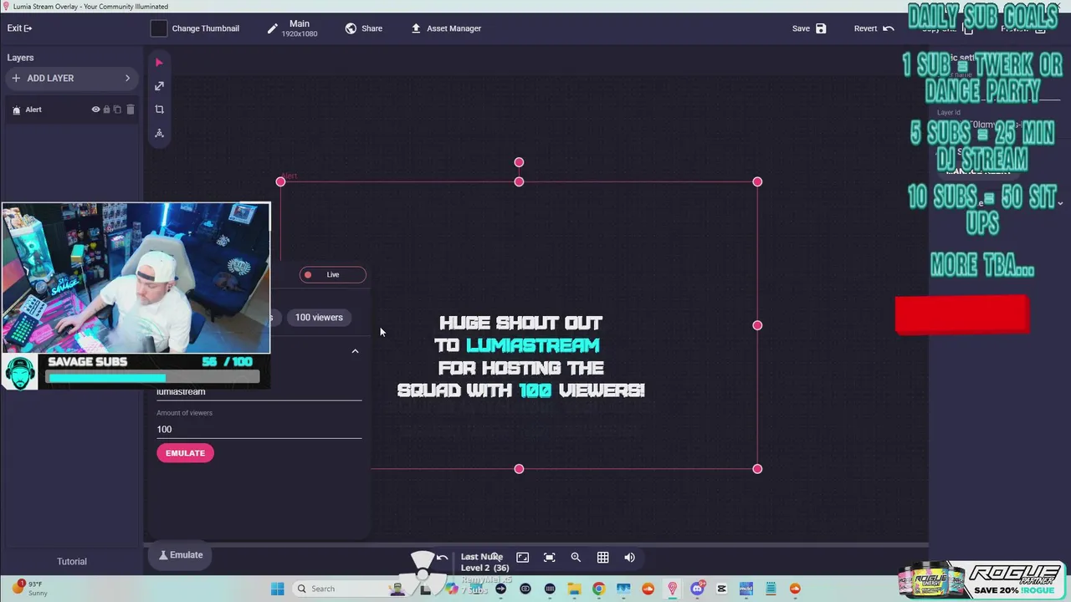This screenshot has width=1071, height=602.
Task: Open the thumbnail color square
Action: 158,28
